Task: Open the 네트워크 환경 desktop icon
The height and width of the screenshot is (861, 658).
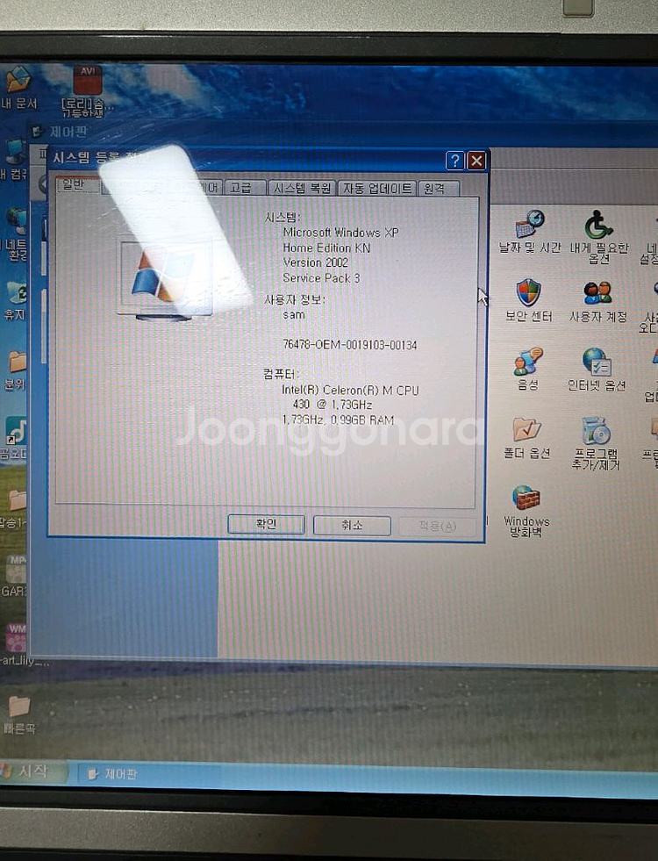Action: point(14,234)
